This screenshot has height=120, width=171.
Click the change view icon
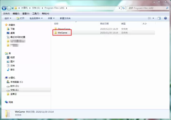149,18
